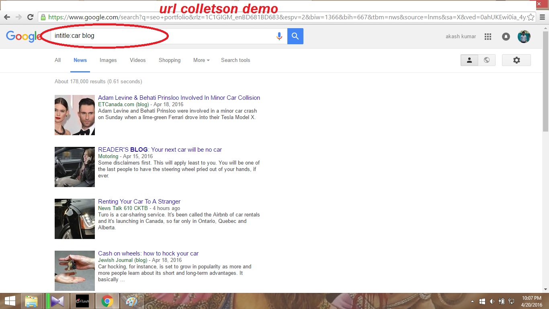This screenshot has width=549, height=309.
Task: Open Renting Your Car To A Stranger
Action: click(x=139, y=202)
